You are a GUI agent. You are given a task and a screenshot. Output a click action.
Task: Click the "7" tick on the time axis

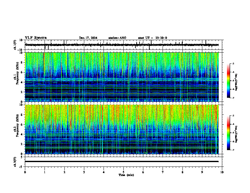(x=163, y=172)
